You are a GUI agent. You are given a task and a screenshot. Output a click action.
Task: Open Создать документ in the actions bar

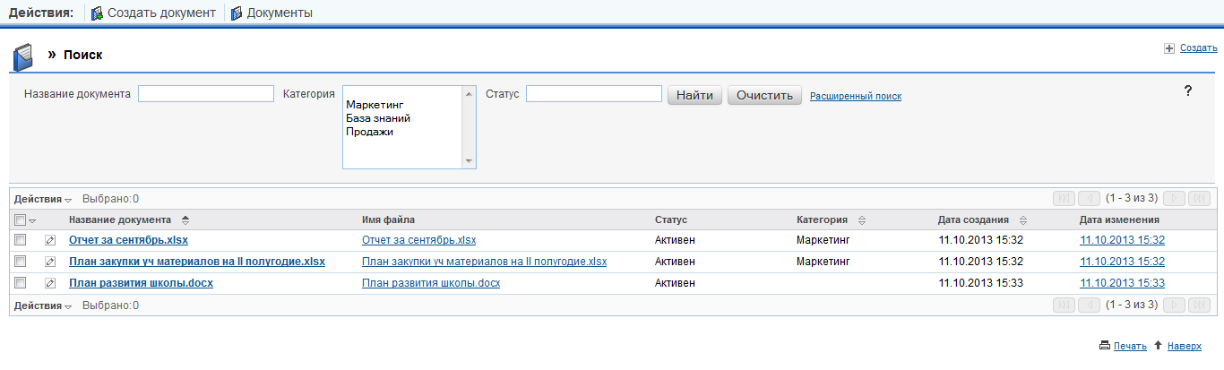pyautogui.click(x=153, y=13)
